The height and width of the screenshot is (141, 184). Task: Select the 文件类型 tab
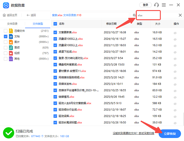[38, 24]
